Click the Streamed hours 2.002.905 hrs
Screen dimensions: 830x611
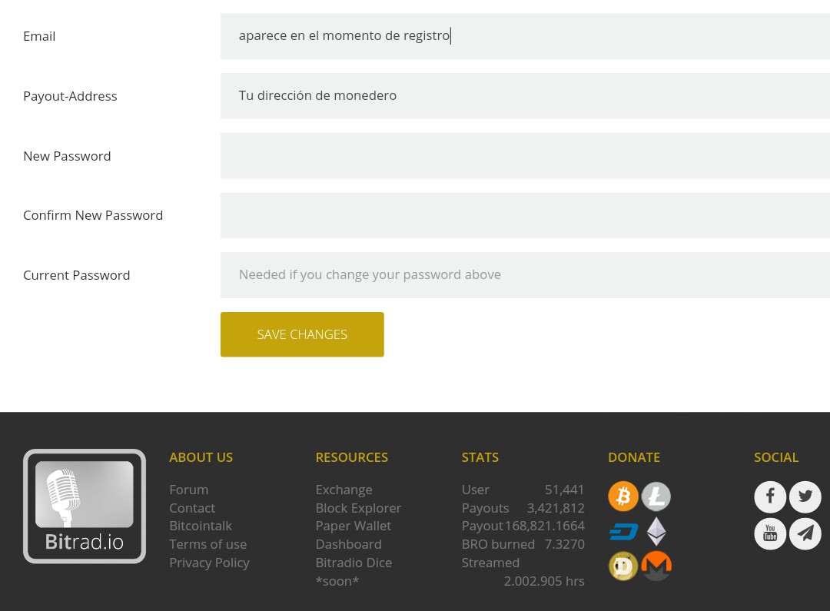click(544, 581)
